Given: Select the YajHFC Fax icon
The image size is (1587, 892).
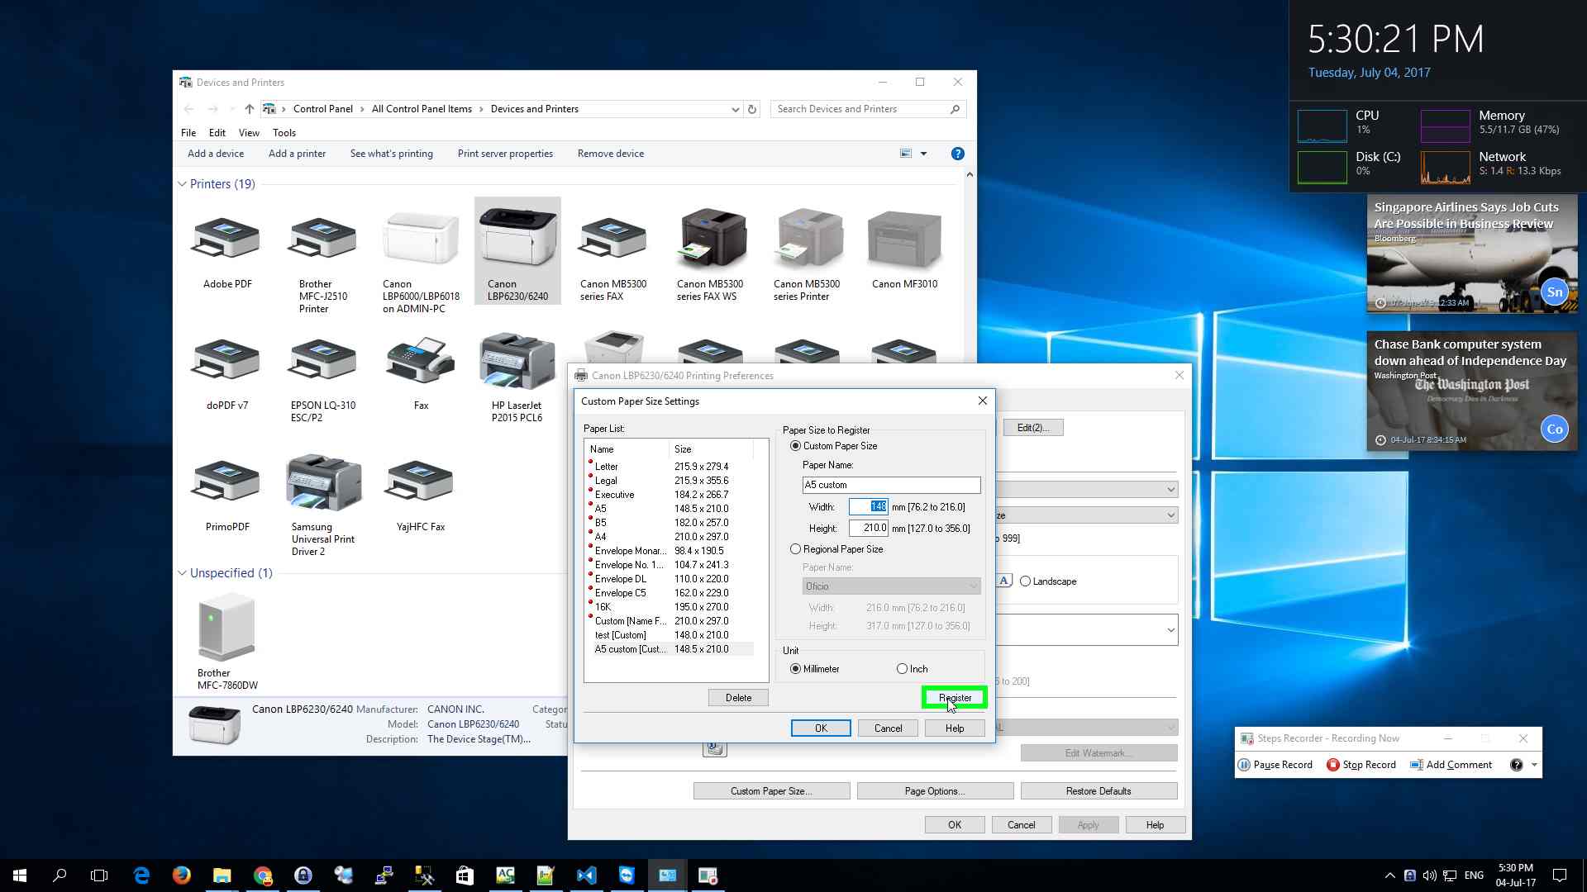Looking at the screenshot, I should (421, 482).
